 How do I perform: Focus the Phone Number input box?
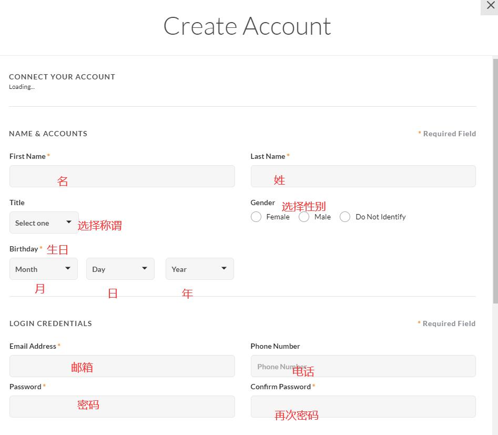(x=363, y=366)
